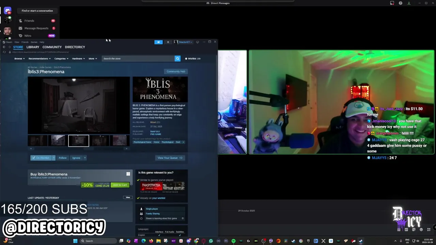Select the STORE tab
Image resolution: width=436 pixels, height=245 pixels.
click(x=18, y=47)
